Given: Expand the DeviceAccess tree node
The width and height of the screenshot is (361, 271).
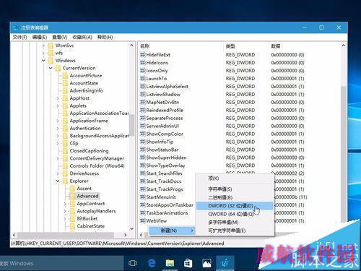Looking at the screenshot, I should [58, 173].
